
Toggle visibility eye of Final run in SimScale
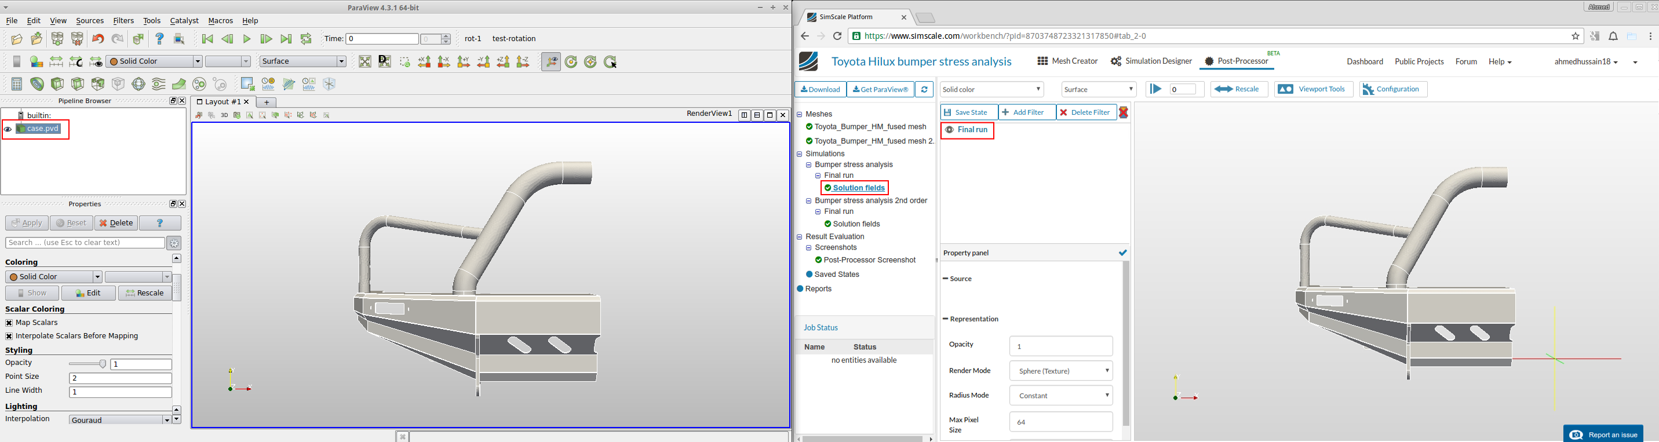(x=949, y=130)
